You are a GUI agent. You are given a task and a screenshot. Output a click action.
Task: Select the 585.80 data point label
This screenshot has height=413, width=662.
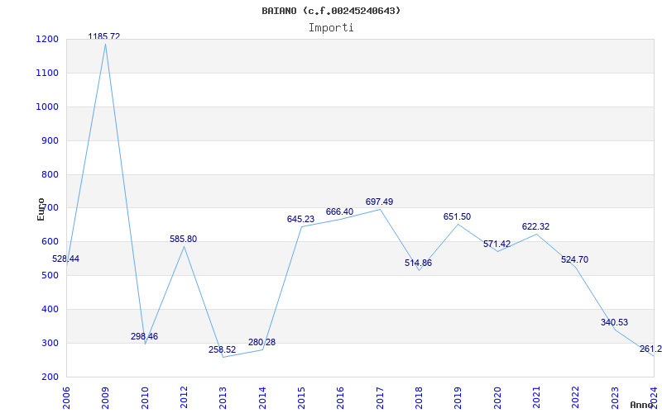[183, 239]
